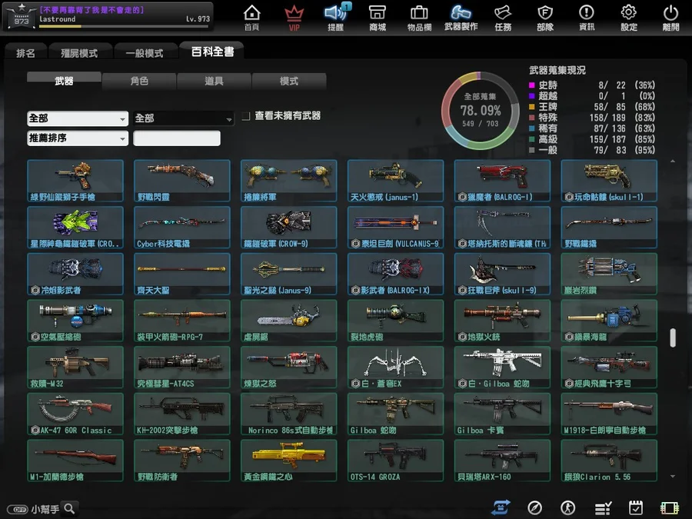Select the 百科全書 tab
The height and width of the screenshot is (519, 692).
(x=212, y=52)
